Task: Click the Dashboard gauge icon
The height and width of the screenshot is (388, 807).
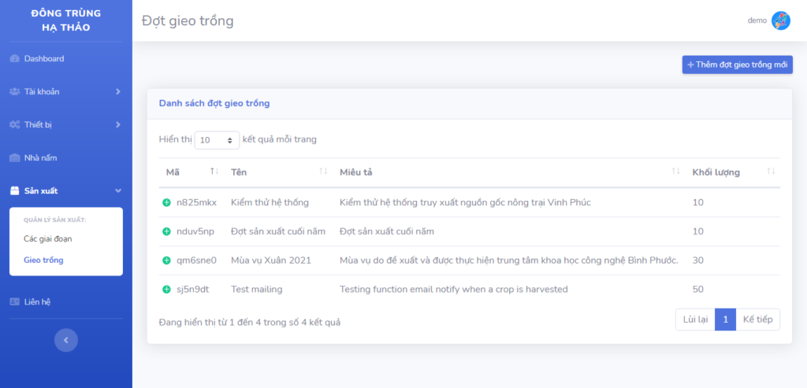Action: (14, 59)
